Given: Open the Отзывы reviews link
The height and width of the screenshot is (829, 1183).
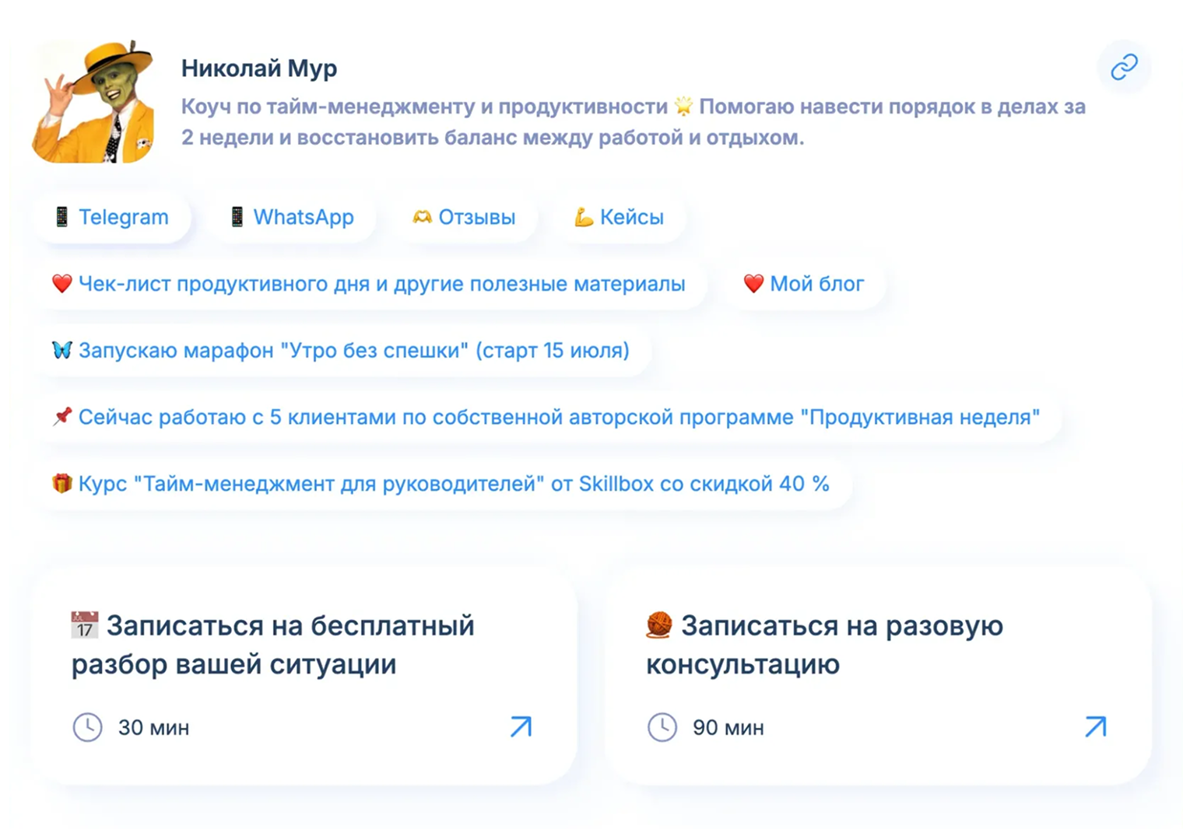Looking at the screenshot, I should tap(464, 217).
